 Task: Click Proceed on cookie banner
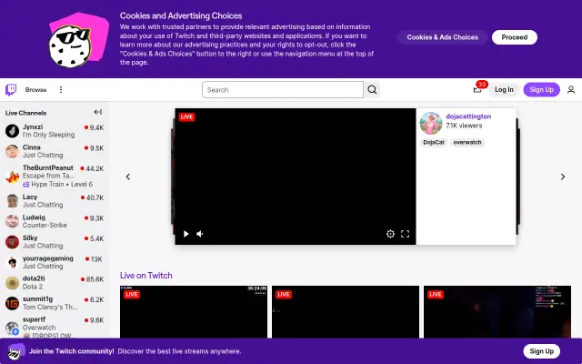[515, 37]
